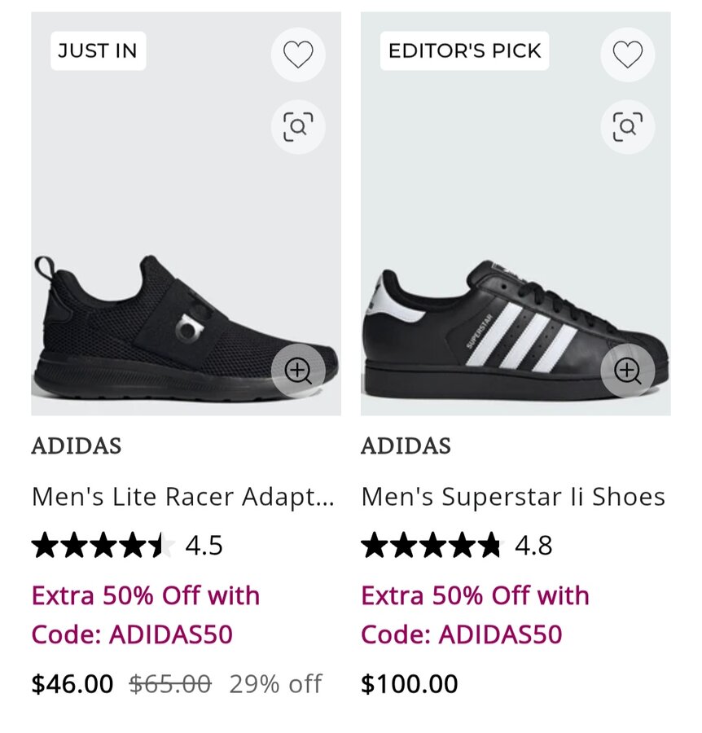
Task: Favorite the Lite Racer Adapt shoe with heart
Action: click(298, 55)
